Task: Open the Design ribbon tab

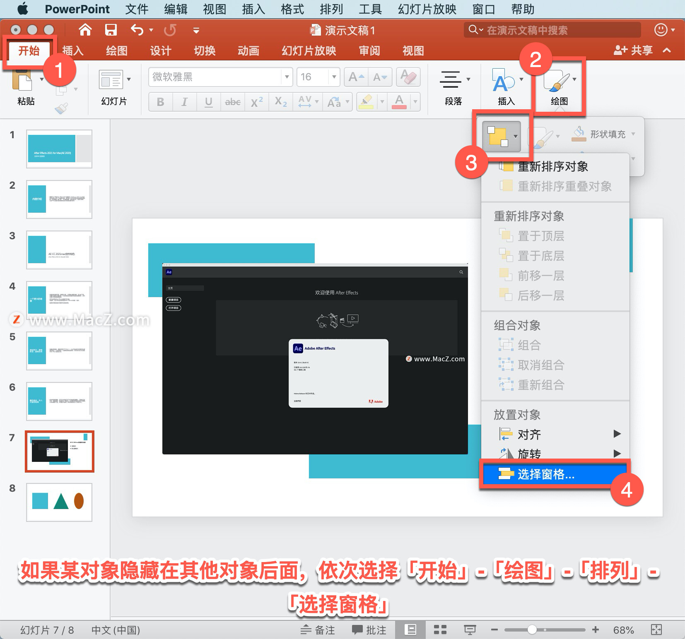Action: click(x=160, y=50)
